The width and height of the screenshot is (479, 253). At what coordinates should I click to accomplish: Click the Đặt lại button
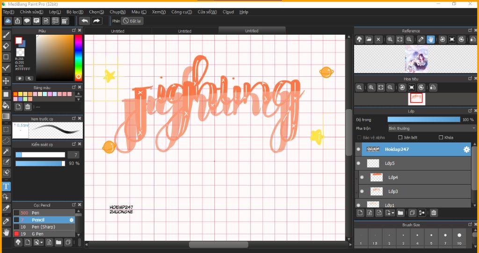[x=132, y=21]
